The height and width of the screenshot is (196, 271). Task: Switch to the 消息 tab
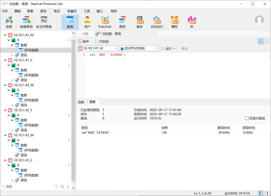(81, 102)
